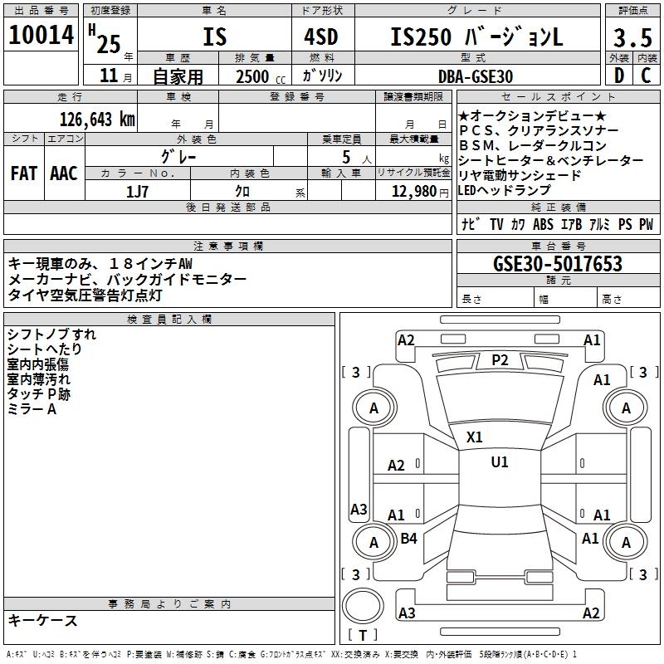Select the color number 1J7
This screenshot has height=664, width=664.
[x=137, y=192]
